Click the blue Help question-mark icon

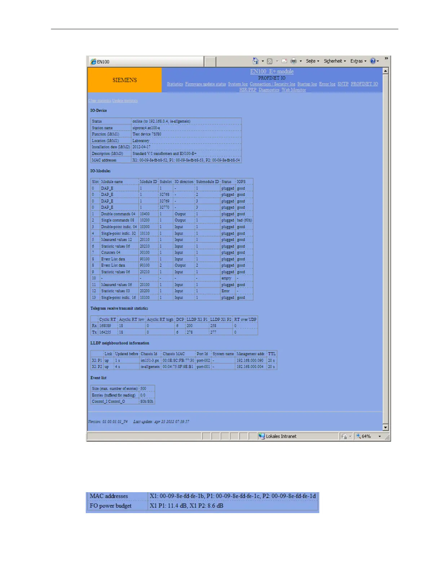pyautogui.click(x=373, y=61)
